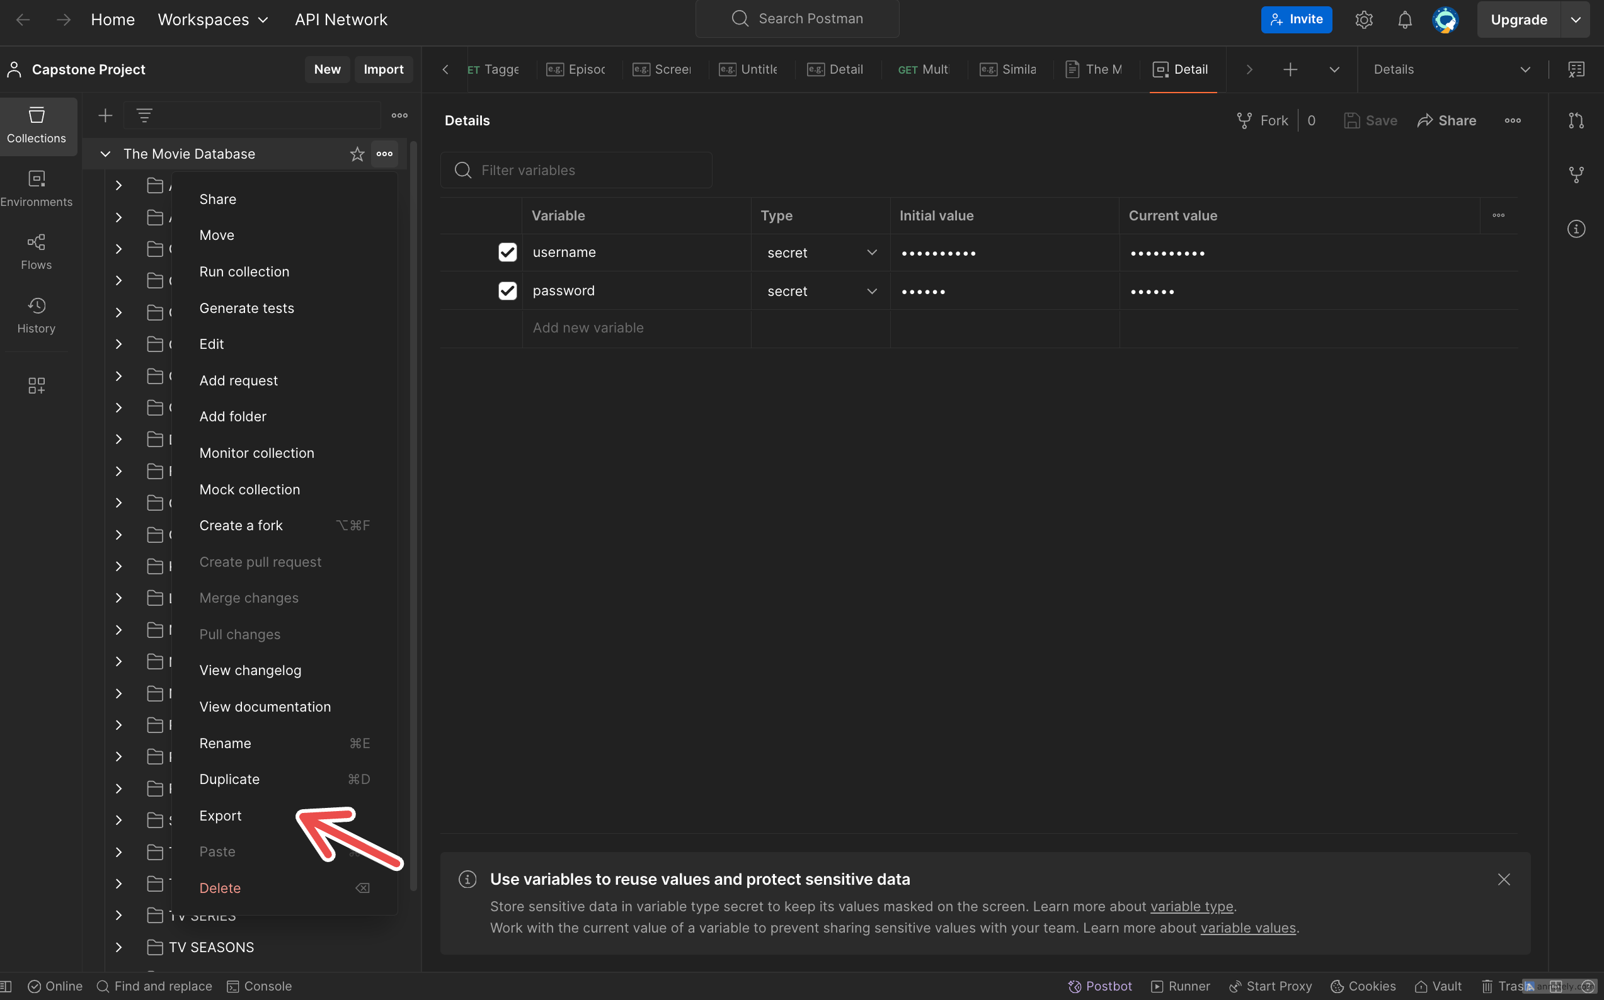Collapse The Movie Database collection
Viewport: 1604px width, 1000px height.
105,154
